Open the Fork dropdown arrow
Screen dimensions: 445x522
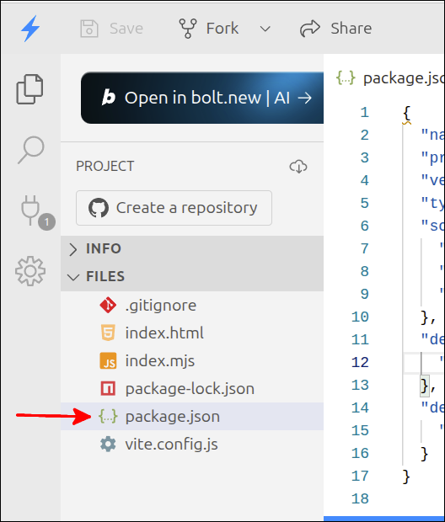pos(265,29)
